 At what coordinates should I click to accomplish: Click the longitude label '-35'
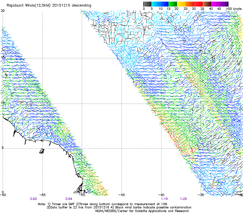201,195
